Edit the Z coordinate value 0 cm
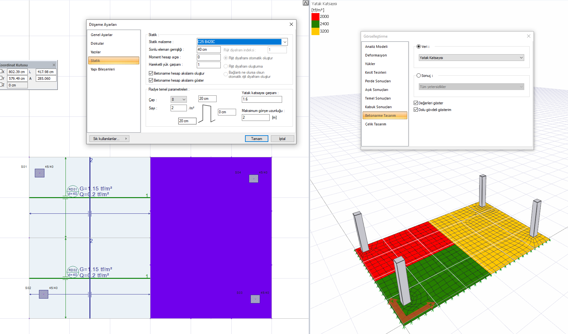This screenshot has width=568, height=334. [x=18, y=85]
